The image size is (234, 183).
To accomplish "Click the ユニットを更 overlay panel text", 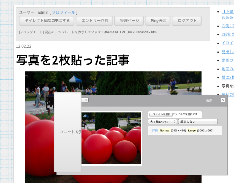I will (x=71, y=132).
